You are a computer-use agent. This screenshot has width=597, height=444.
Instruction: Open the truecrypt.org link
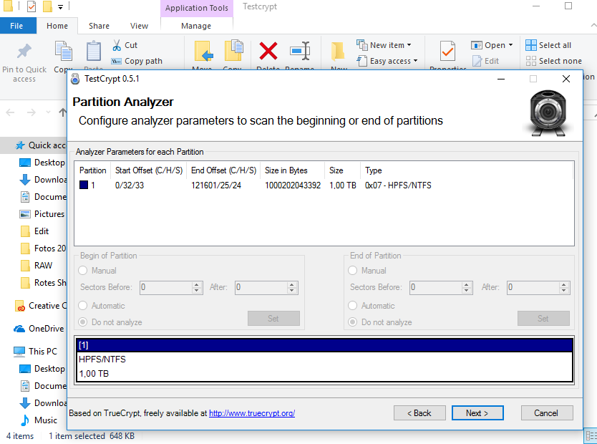[252, 413]
